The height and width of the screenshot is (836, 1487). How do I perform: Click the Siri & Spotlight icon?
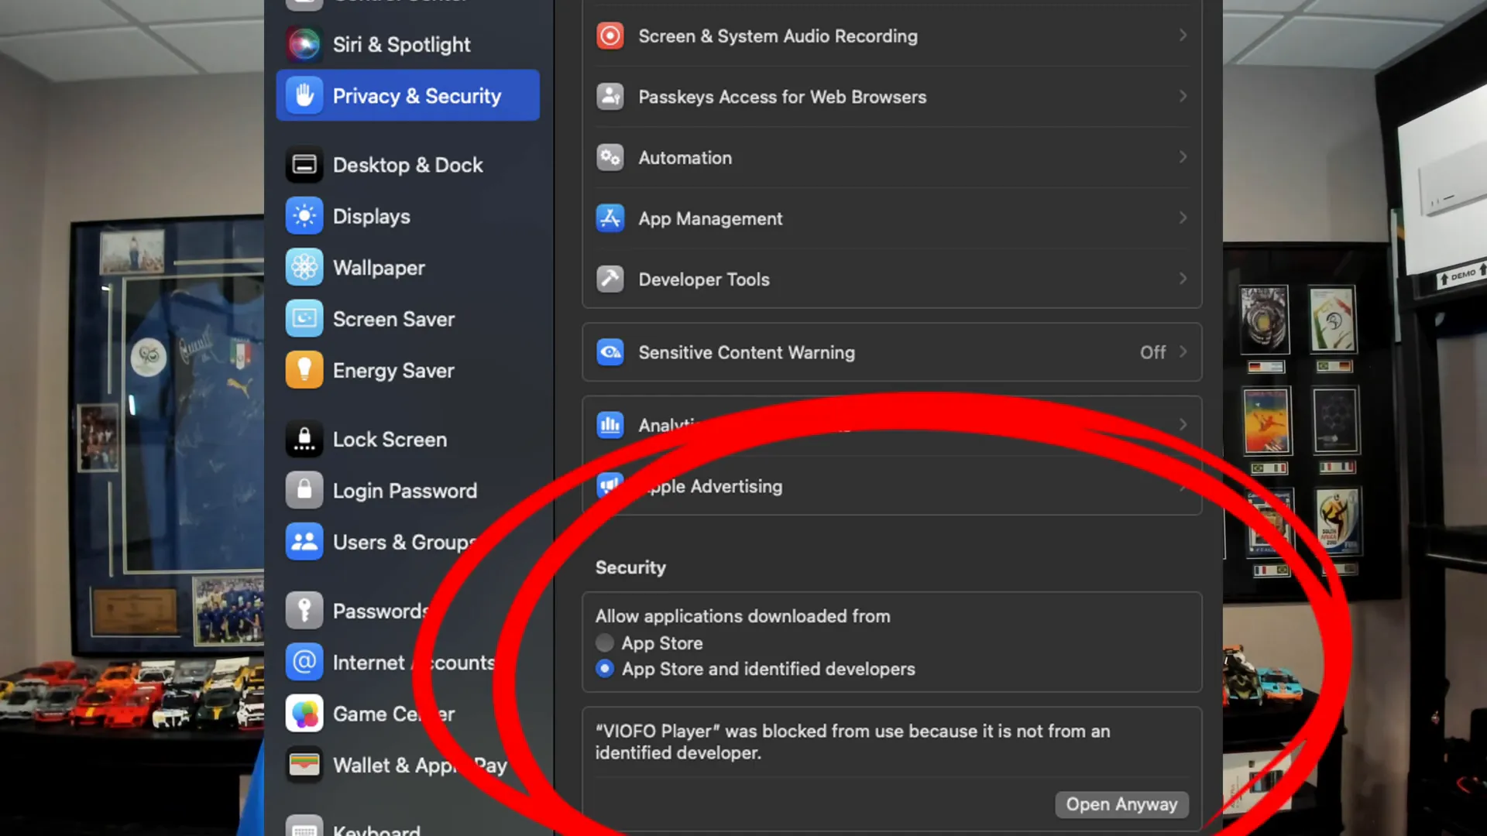[x=304, y=44]
